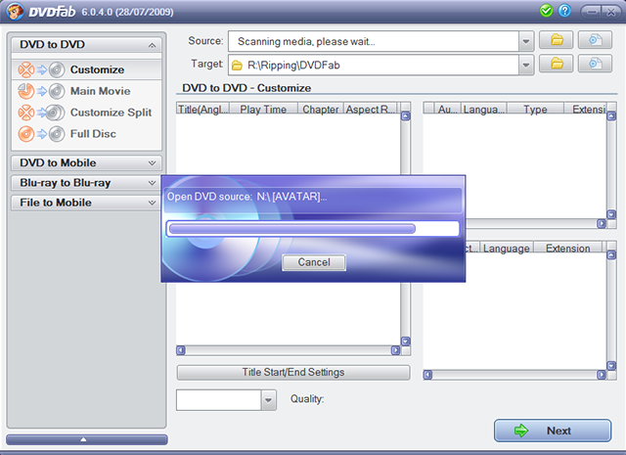The height and width of the screenshot is (455, 626).
Task: Click the Title(Angle) column header
Action: tap(203, 109)
